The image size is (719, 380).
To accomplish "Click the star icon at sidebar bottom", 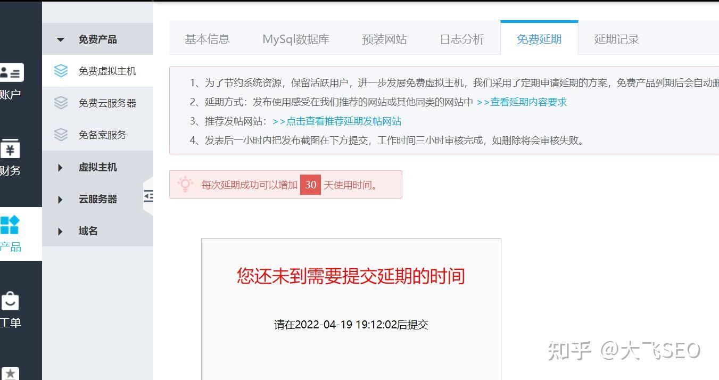I will tap(10, 374).
